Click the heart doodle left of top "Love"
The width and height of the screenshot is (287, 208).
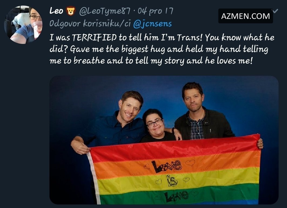coord(147,167)
